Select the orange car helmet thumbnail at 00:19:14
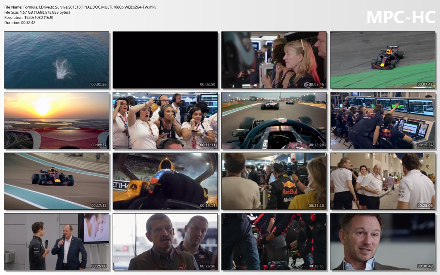The width and height of the screenshot is (440, 275). pyautogui.click(x=165, y=181)
